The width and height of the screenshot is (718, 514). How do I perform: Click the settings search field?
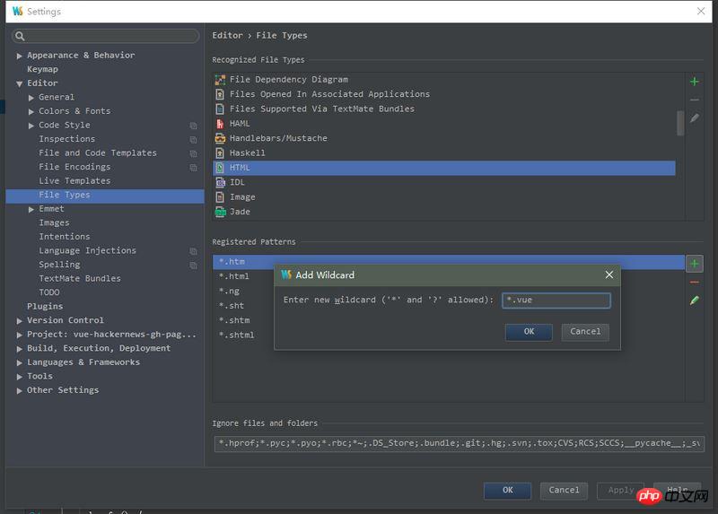pos(106,36)
